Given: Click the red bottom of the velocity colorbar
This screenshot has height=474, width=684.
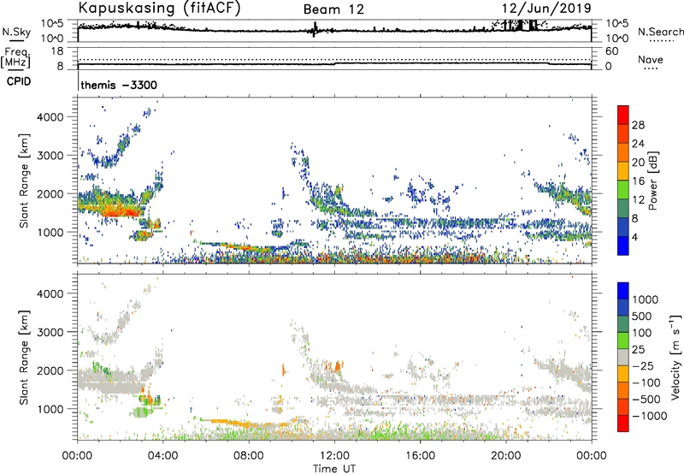Looking at the screenshot, I should coord(623,424).
